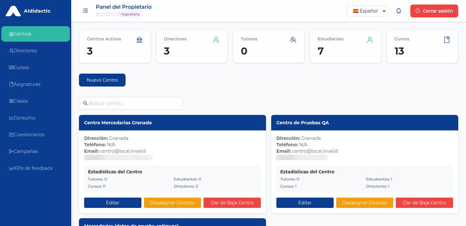The image size is (466, 226).
Task: Desasignar Director for Centro Mercedarias Granada
Action: click(172, 203)
